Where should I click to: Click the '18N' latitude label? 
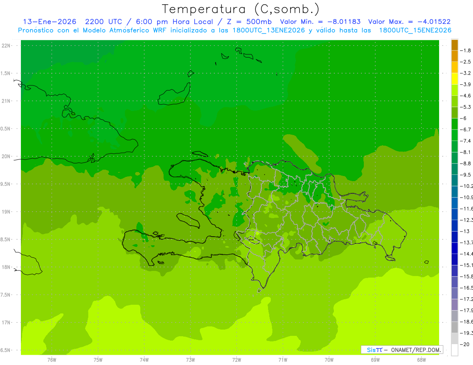pyautogui.click(x=7, y=267)
